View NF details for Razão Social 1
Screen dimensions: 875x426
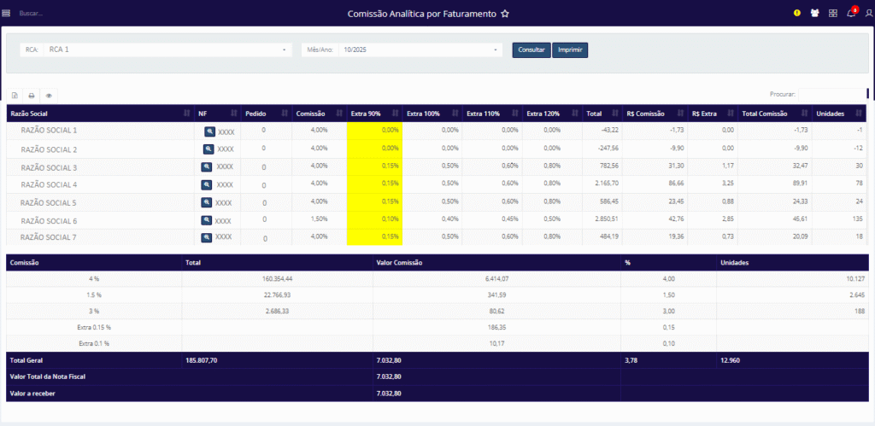click(209, 131)
